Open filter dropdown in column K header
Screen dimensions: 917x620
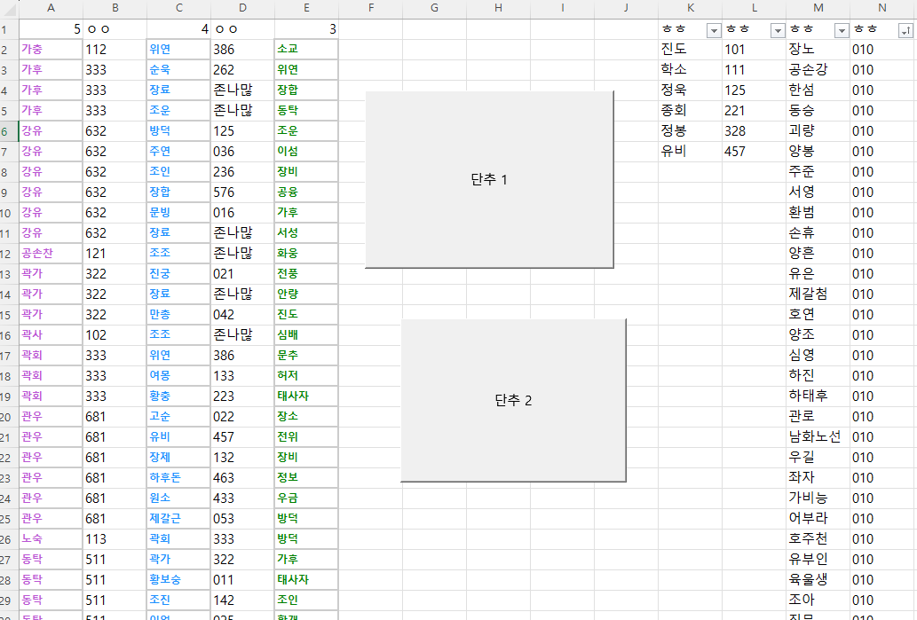[713, 30]
